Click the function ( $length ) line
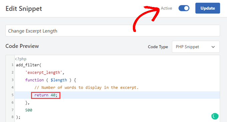 [x=50, y=80]
